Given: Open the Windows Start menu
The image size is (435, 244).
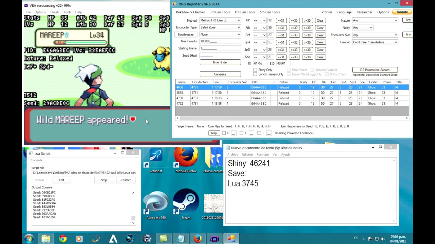Looking at the screenshot, I should (x=29, y=239).
